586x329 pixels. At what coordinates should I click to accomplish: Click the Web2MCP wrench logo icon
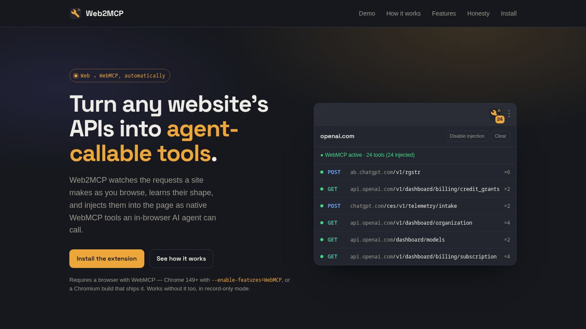tap(75, 13)
